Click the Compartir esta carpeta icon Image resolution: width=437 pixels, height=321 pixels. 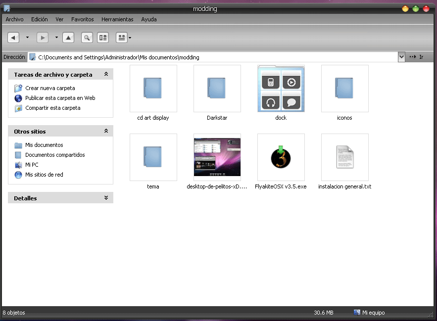[18, 108]
